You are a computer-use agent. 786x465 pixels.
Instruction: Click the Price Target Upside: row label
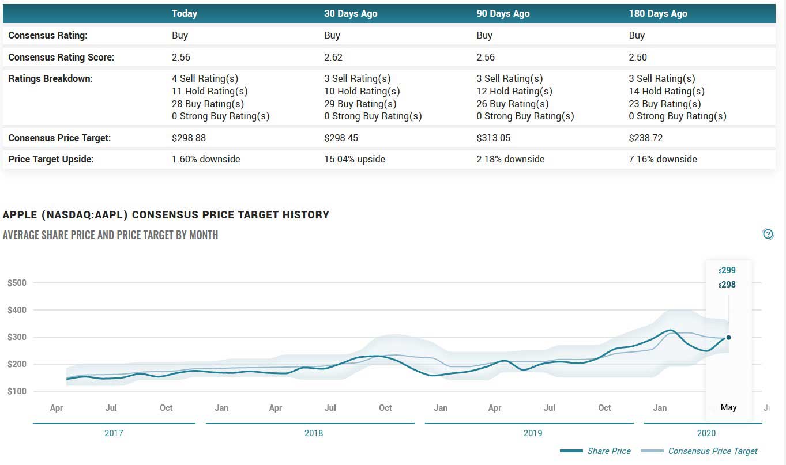51,159
